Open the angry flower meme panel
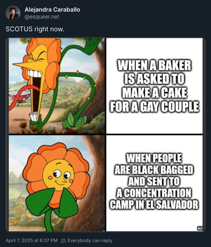Screen dimensions: 211x247 57,86
